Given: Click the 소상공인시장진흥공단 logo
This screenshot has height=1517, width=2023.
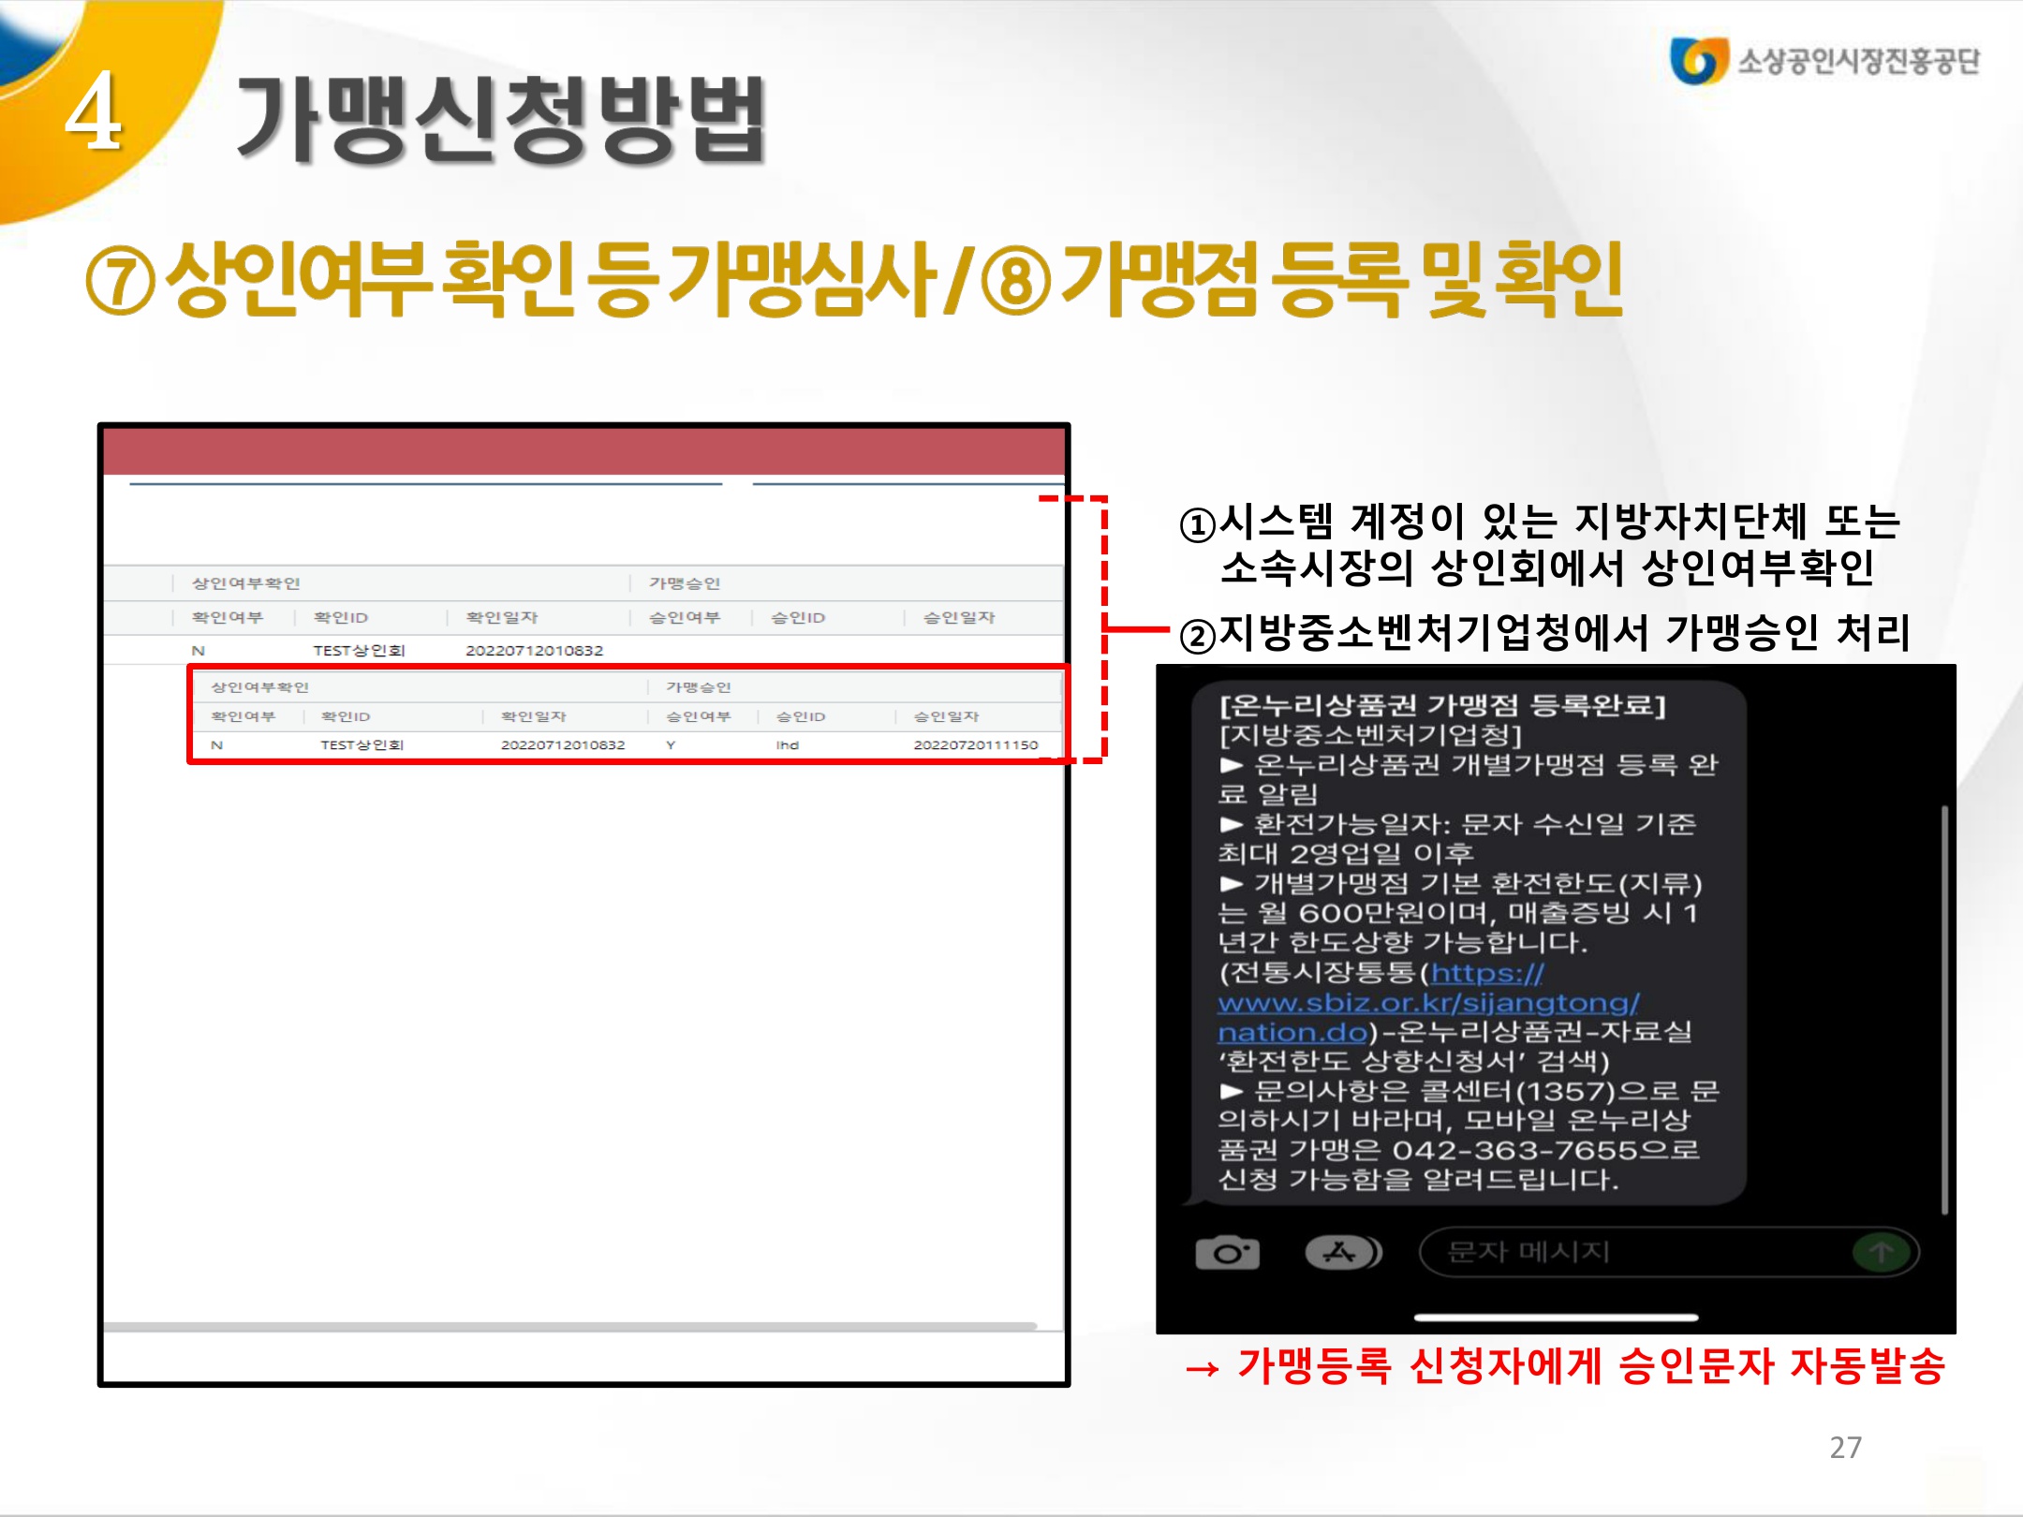Looking at the screenshot, I should (1824, 61).
